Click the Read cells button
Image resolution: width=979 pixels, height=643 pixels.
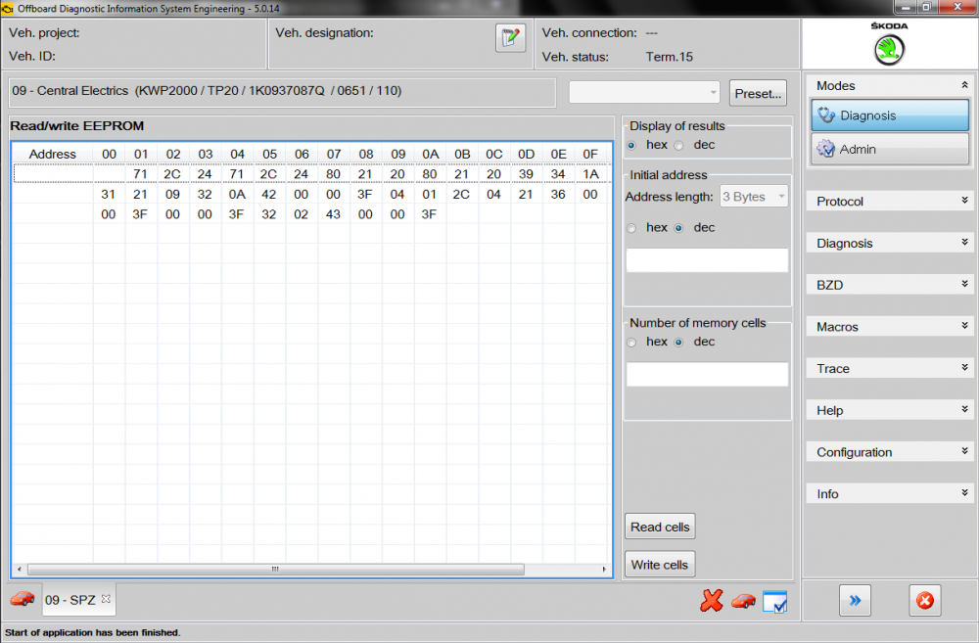(x=660, y=527)
